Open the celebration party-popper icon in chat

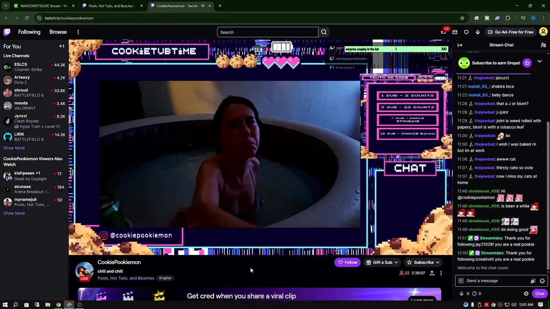point(533,281)
